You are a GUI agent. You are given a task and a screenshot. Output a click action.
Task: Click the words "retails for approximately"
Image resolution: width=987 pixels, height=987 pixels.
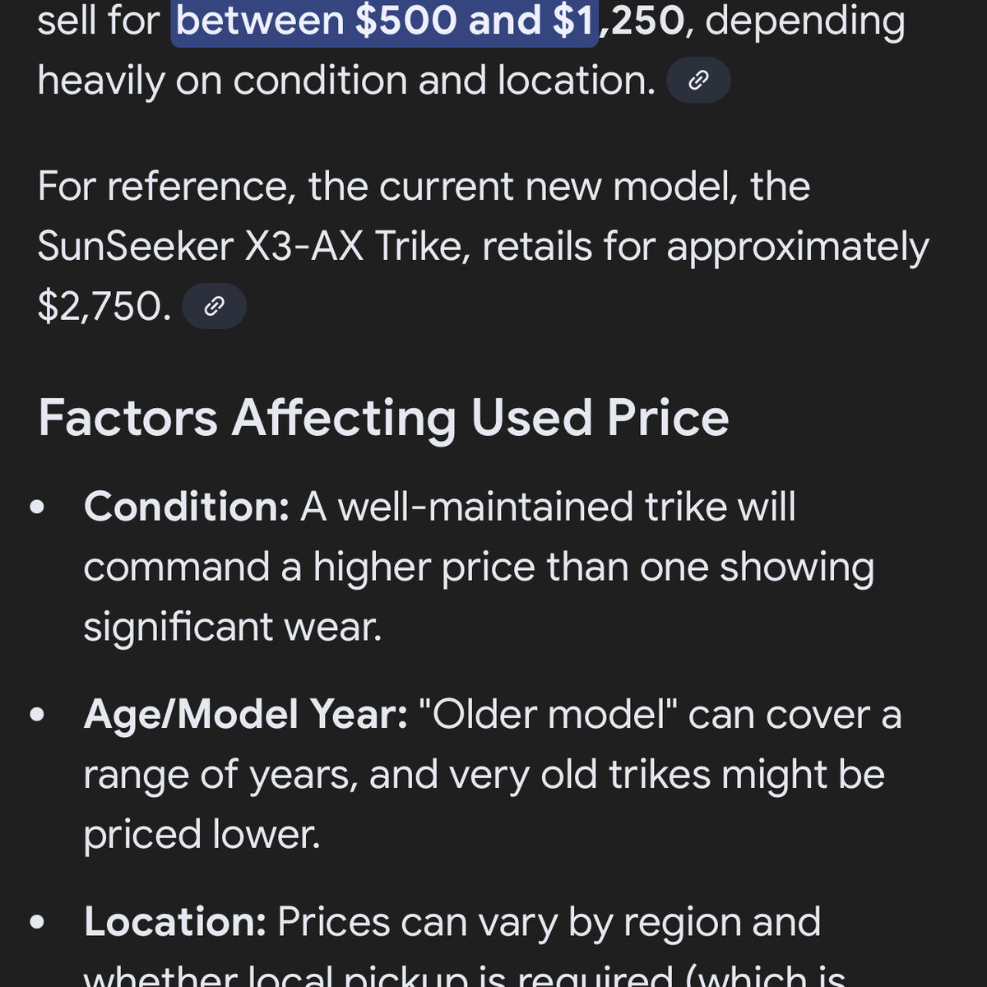[x=706, y=247]
